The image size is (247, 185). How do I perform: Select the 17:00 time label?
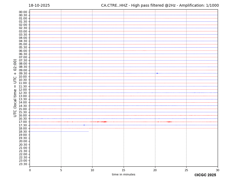point(23,122)
